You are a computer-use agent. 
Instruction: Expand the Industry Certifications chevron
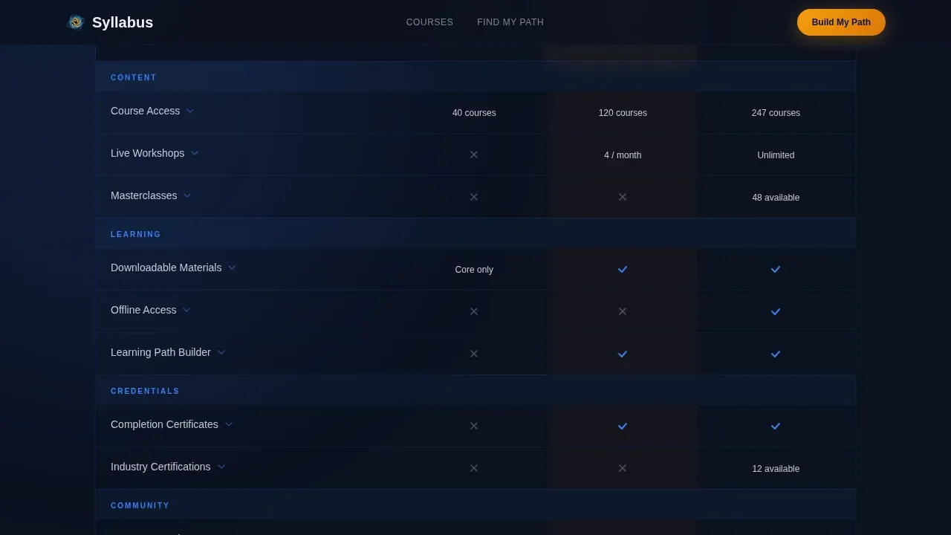(221, 467)
